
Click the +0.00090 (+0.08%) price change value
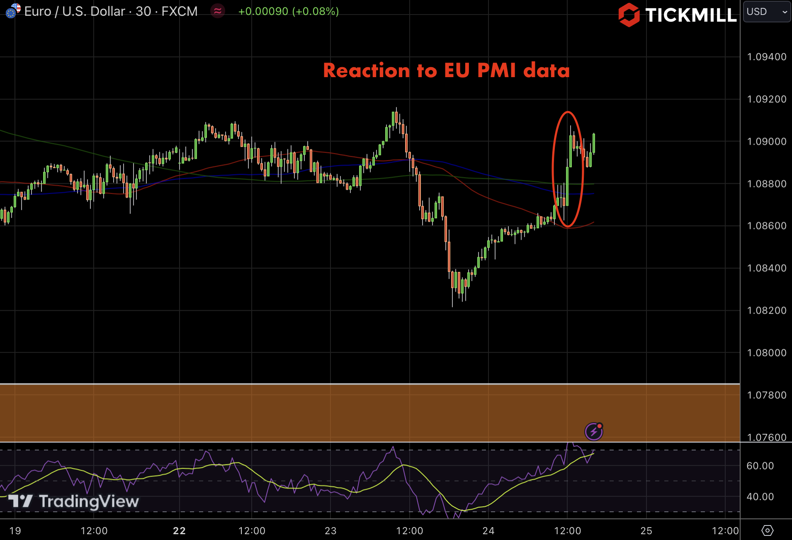(x=289, y=11)
